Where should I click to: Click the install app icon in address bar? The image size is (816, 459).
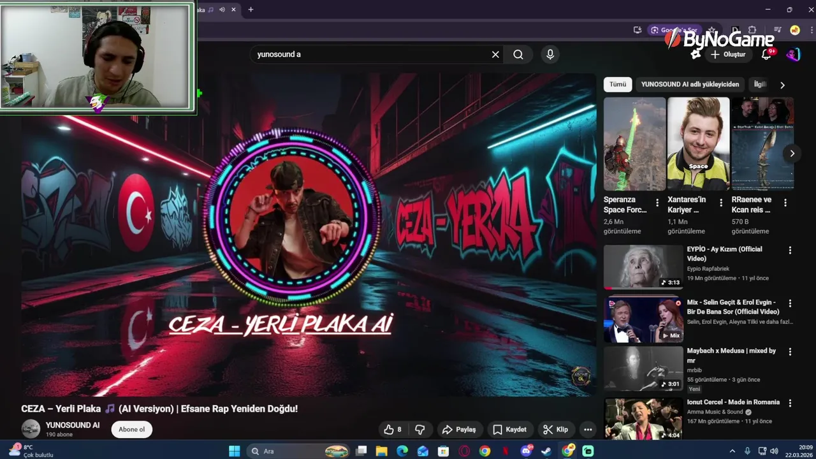(637, 30)
